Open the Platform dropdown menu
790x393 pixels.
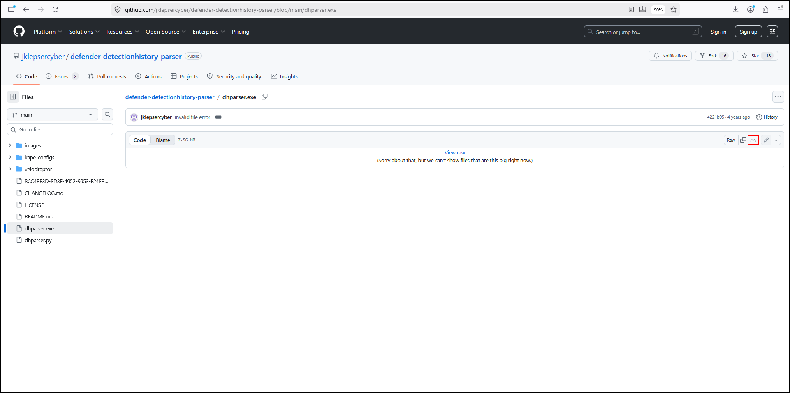click(x=48, y=32)
